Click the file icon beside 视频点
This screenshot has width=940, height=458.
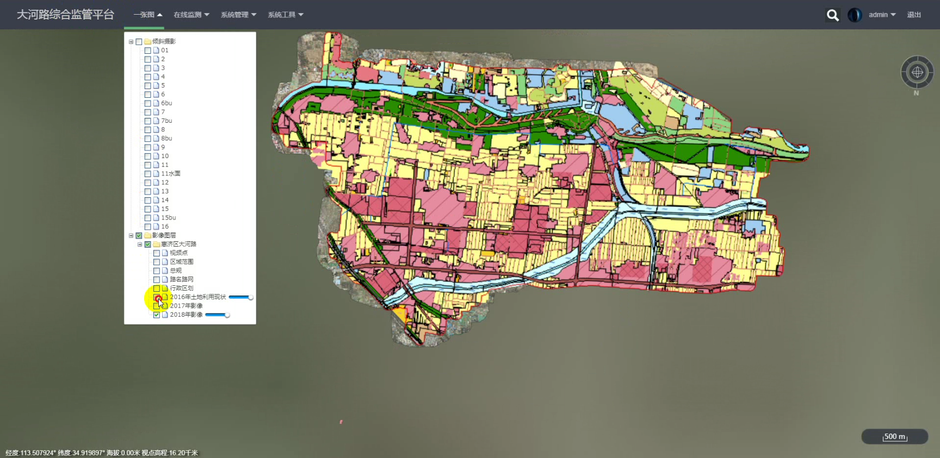tap(165, 253)
